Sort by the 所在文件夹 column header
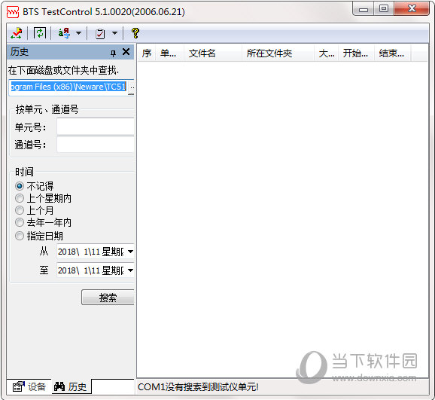 278,53
